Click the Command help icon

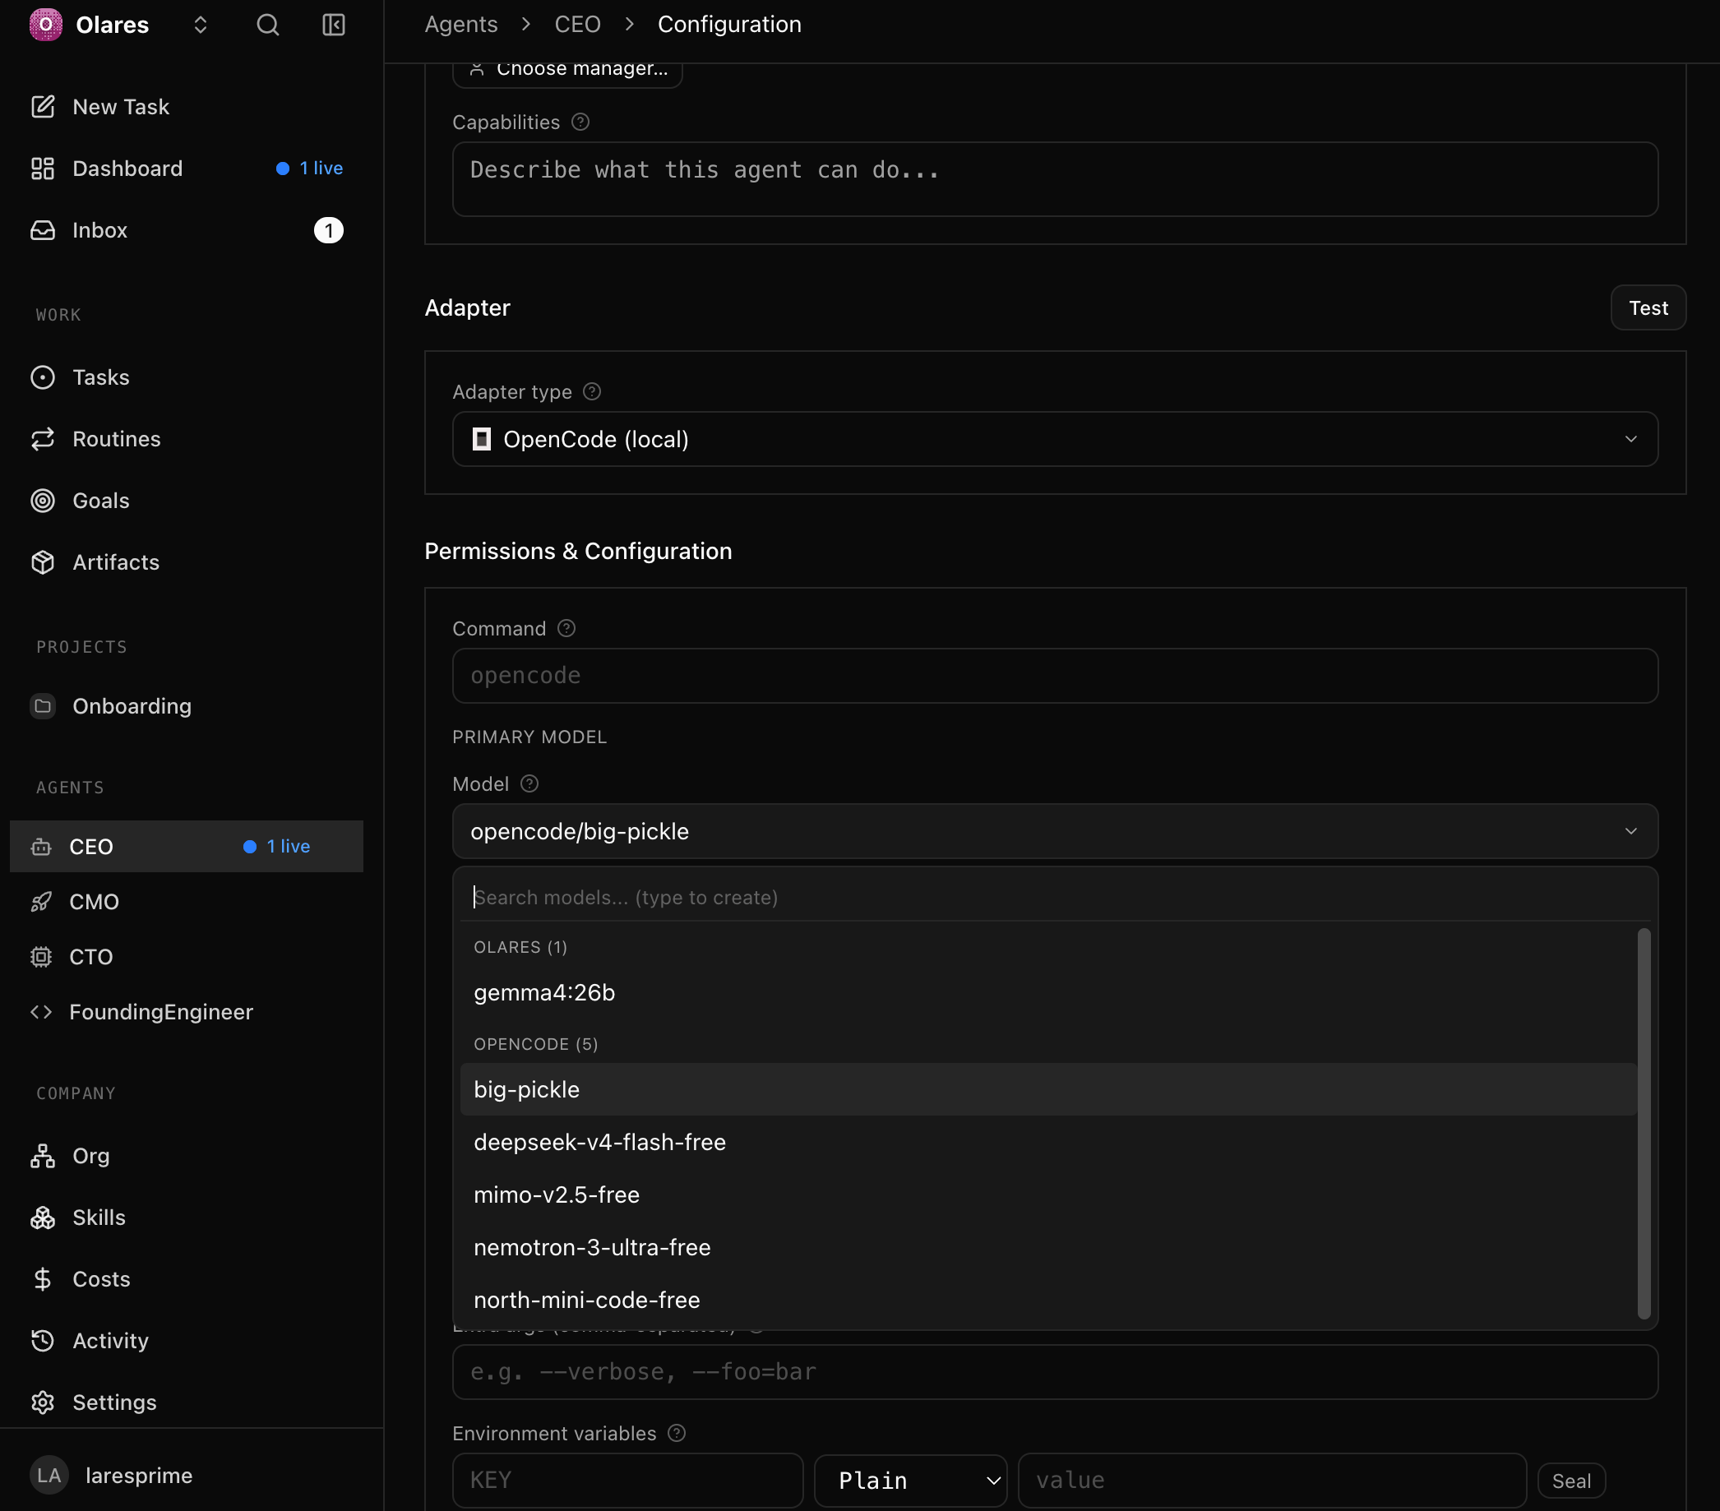point(566,628)
